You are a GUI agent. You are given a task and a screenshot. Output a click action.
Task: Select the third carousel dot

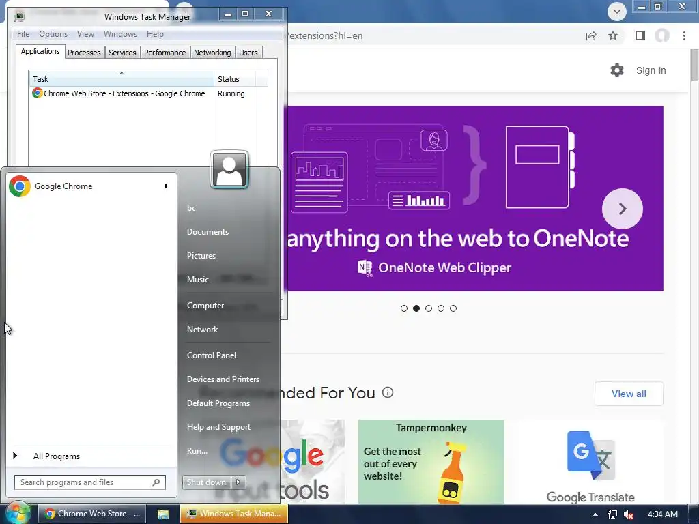(x=429, y=308)
